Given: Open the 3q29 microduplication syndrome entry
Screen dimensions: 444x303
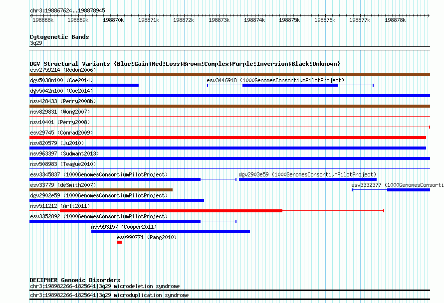Looking at the screenshot, I should [x=109, y=296].
